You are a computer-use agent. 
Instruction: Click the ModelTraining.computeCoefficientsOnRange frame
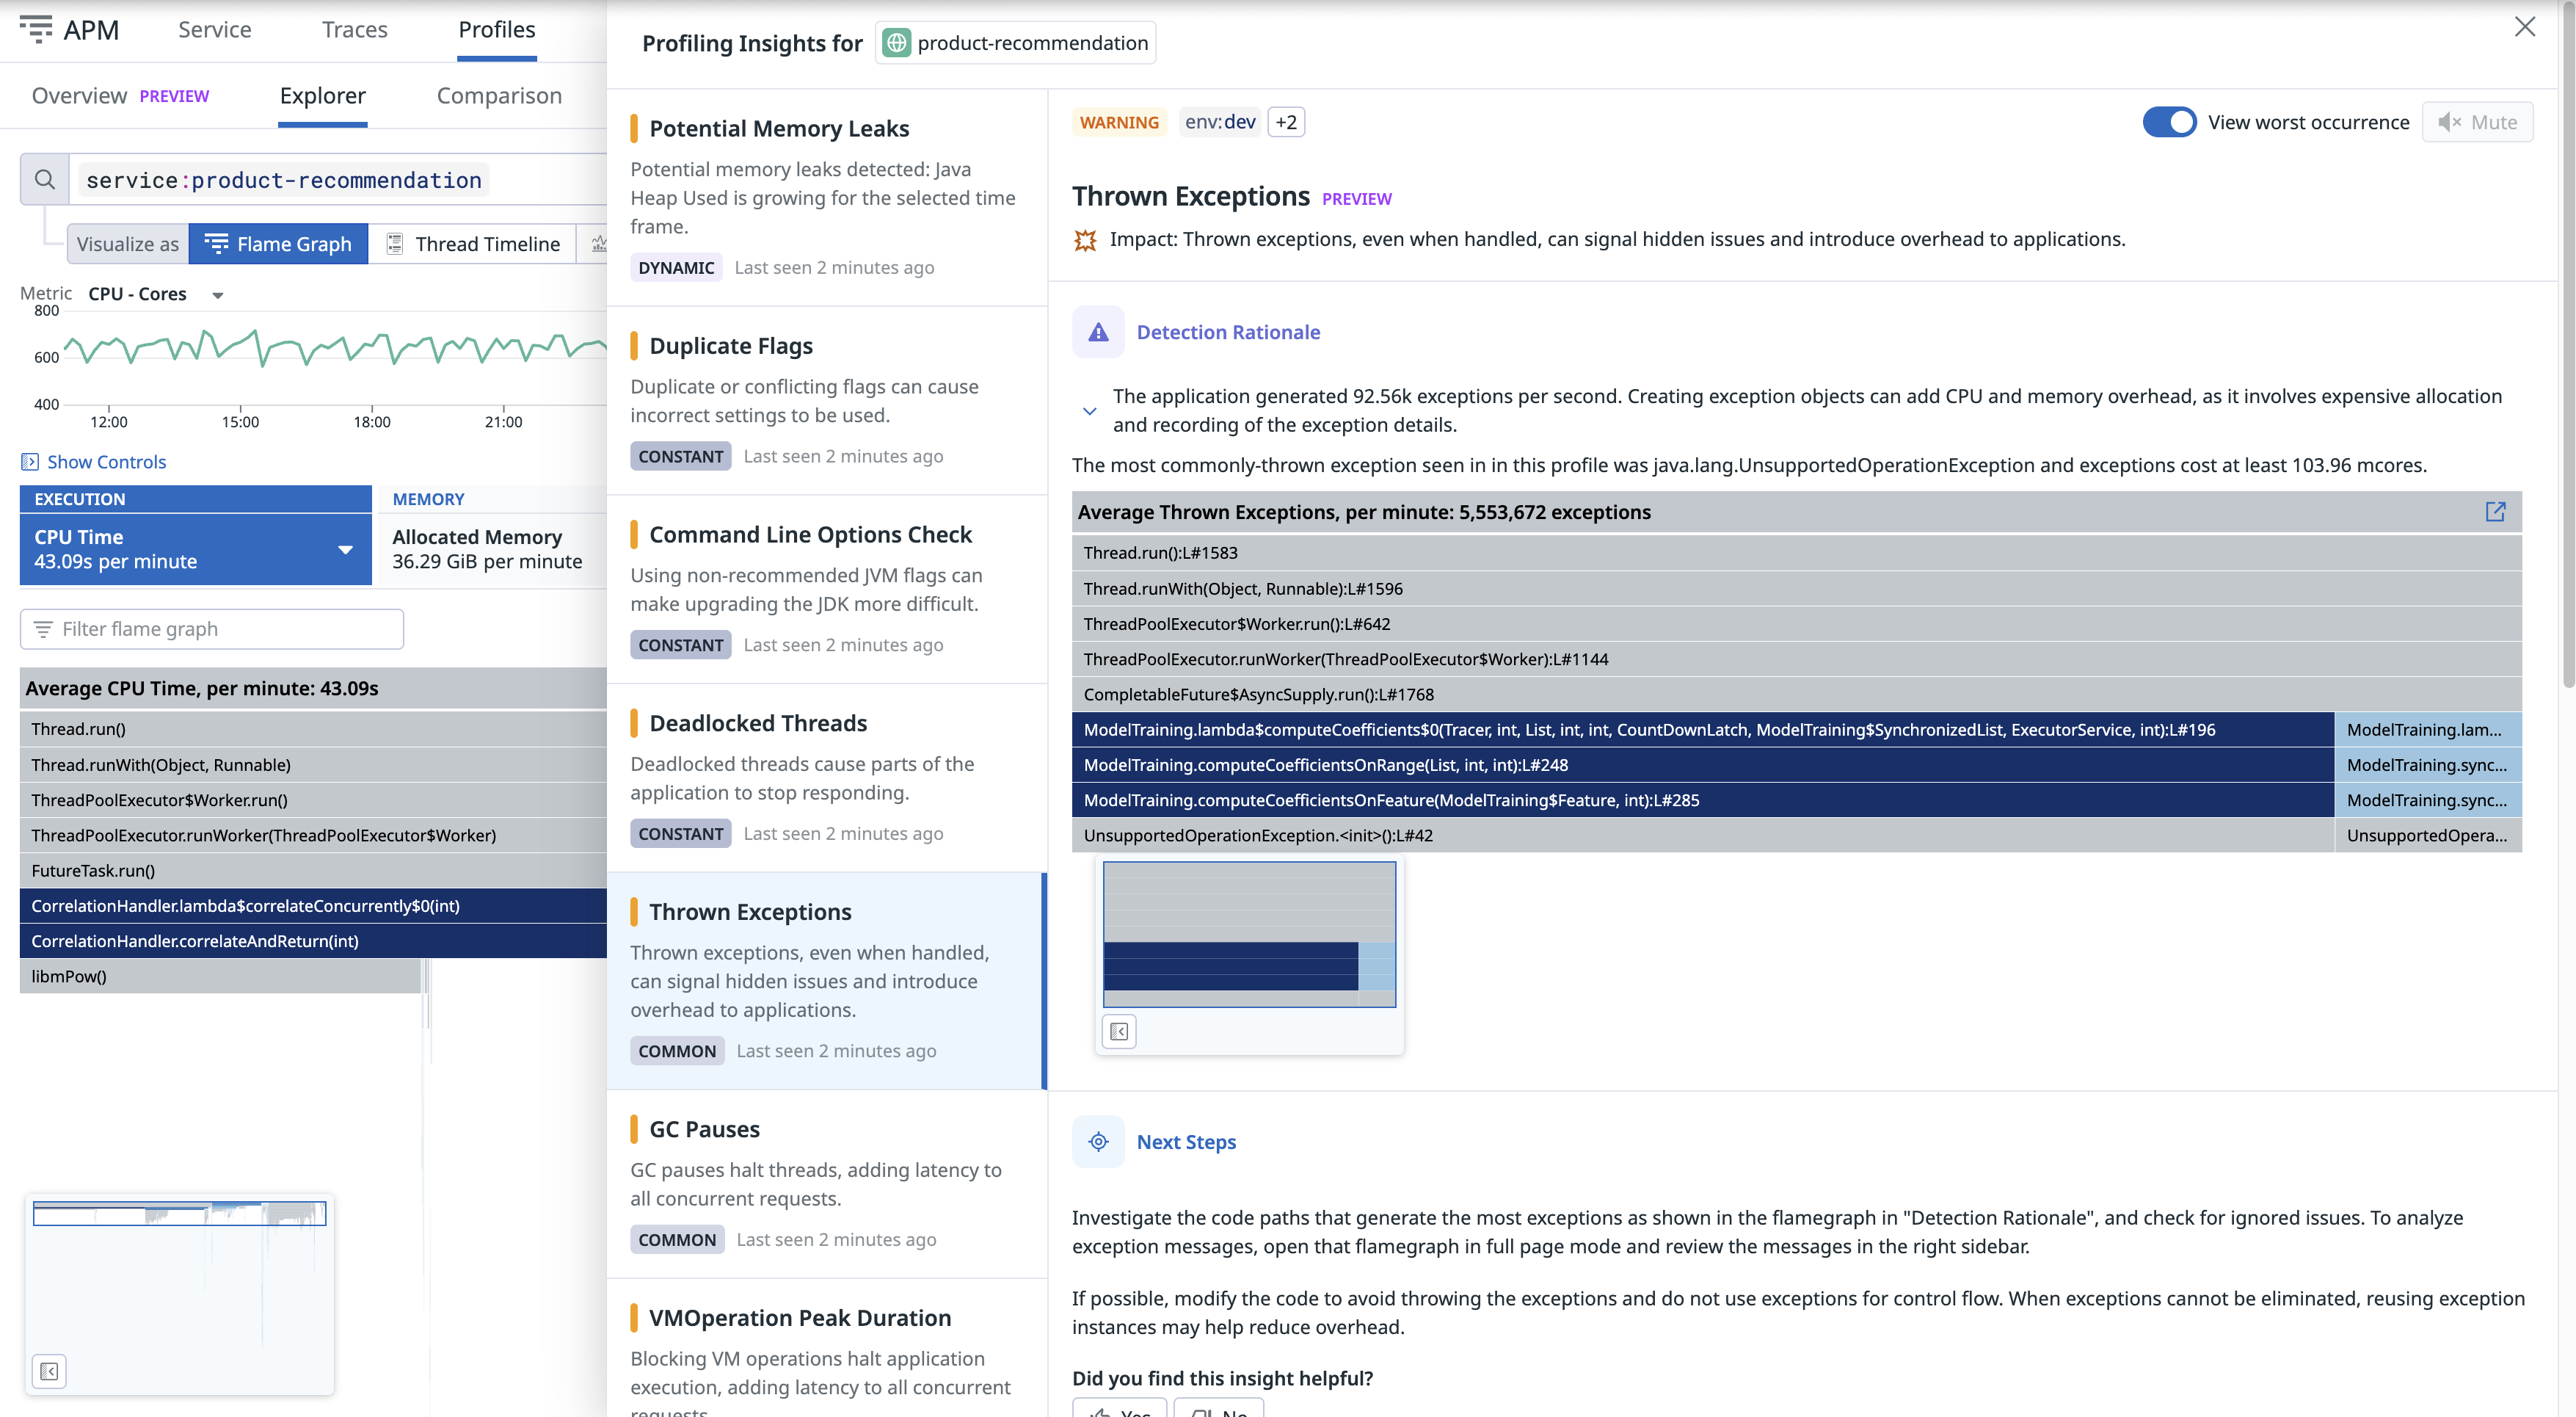[1703, 764]
